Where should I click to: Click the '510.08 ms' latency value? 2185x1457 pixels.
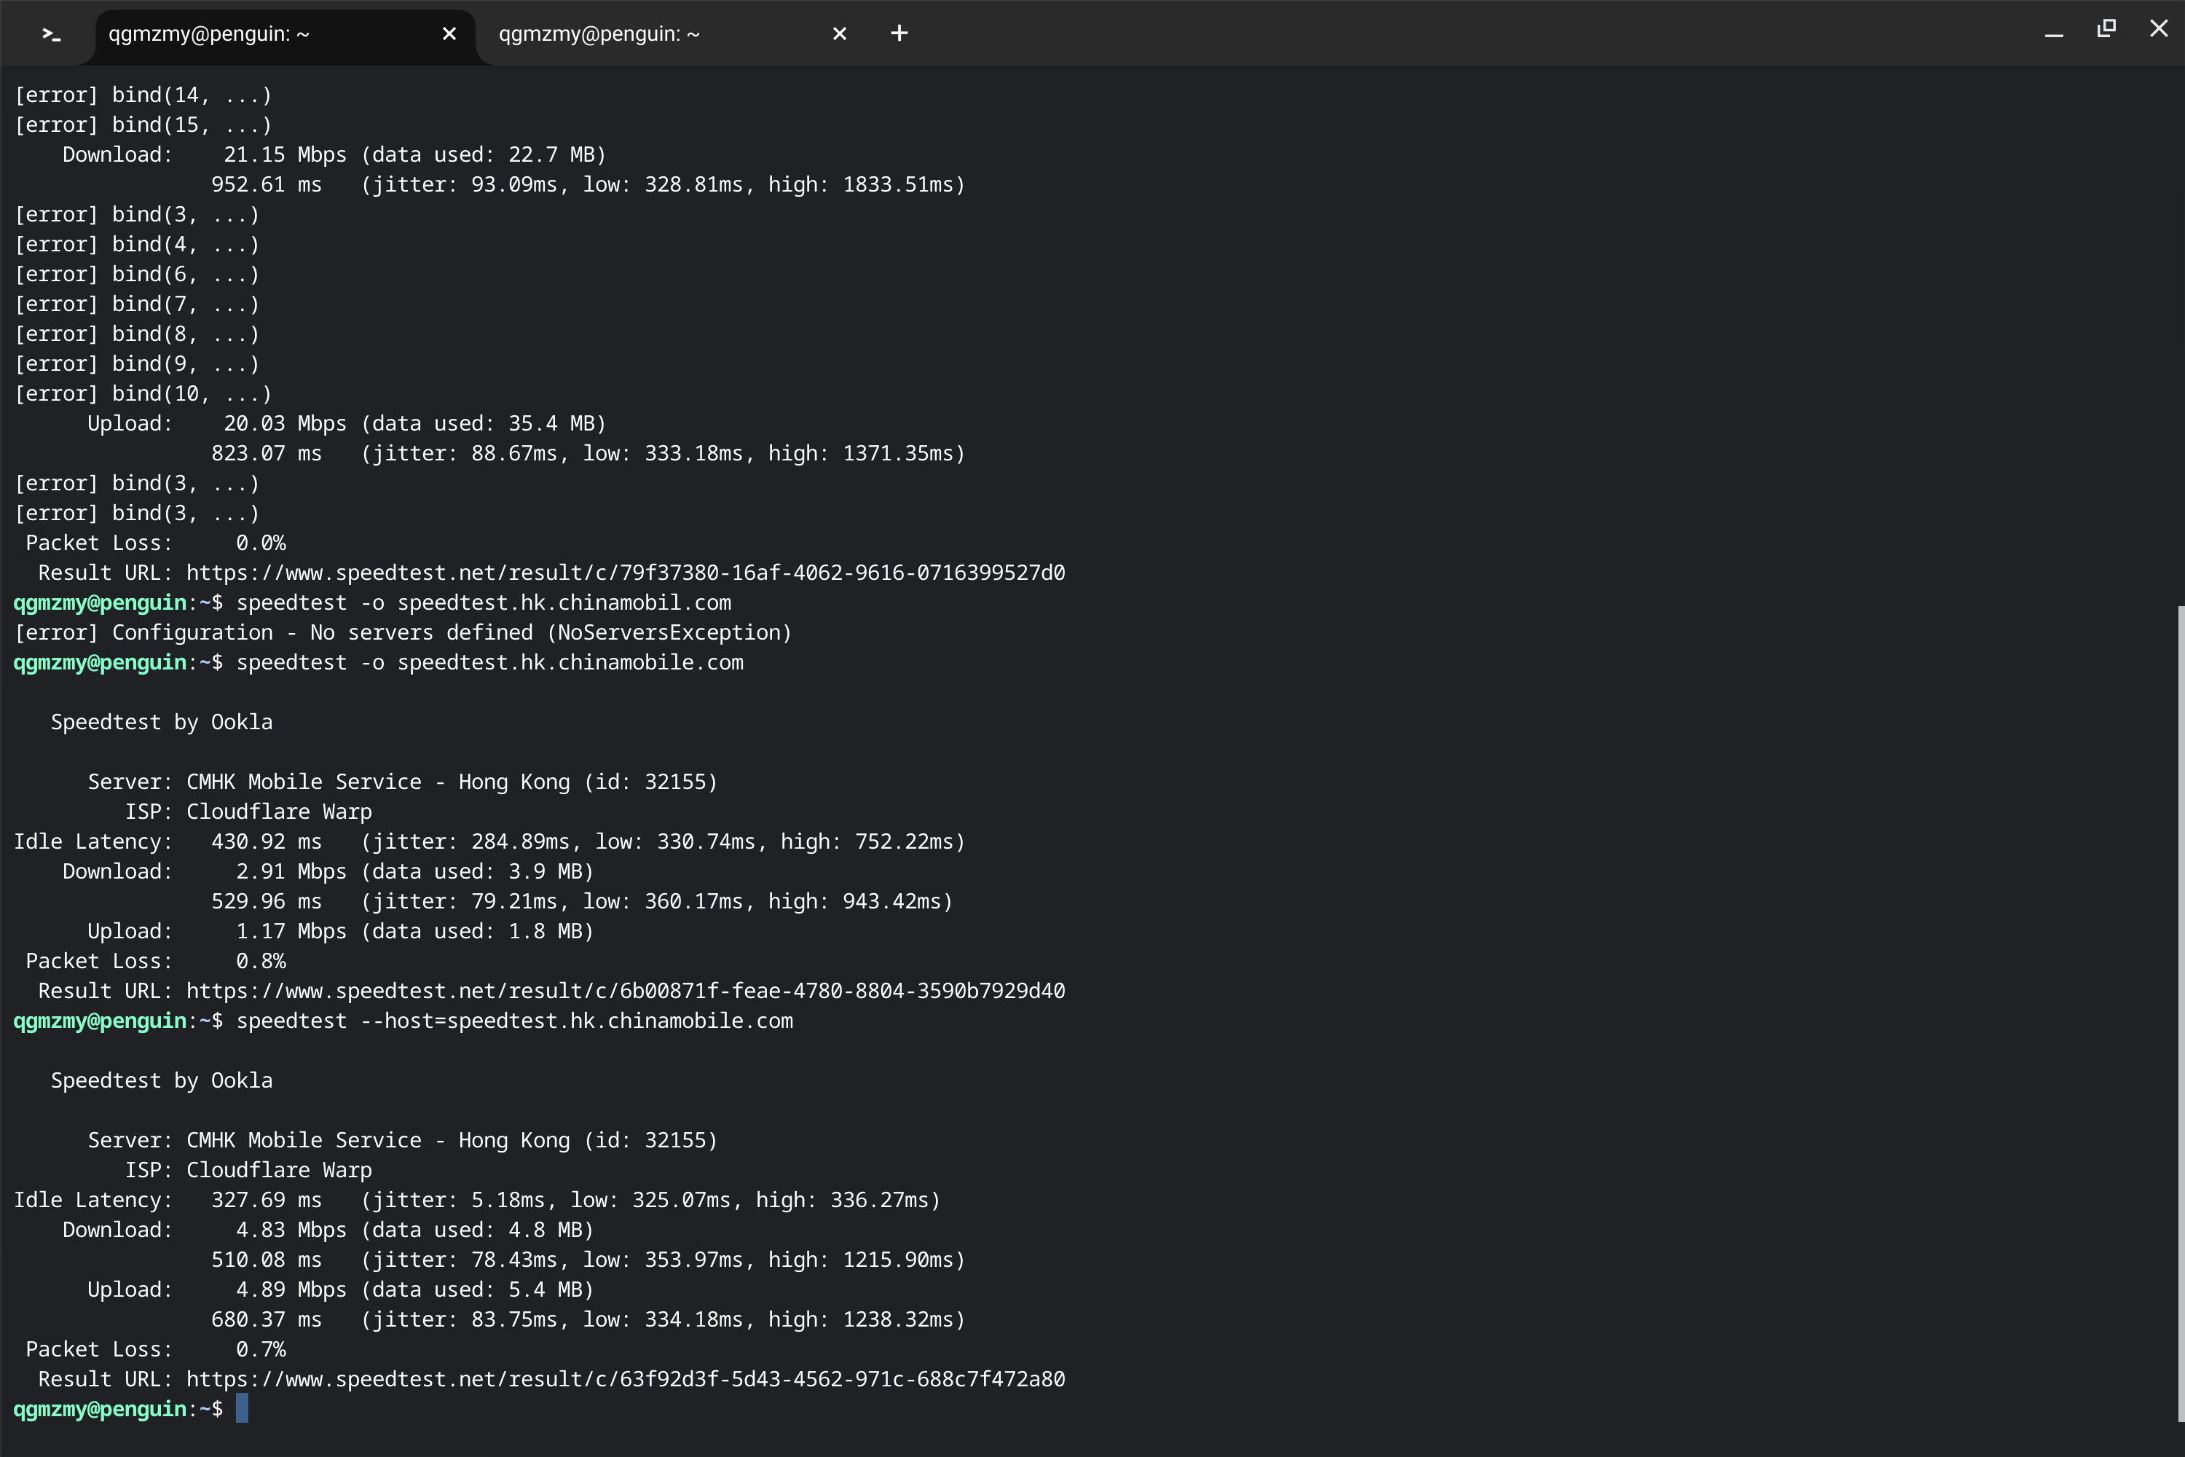click(x=266, y=1260)
